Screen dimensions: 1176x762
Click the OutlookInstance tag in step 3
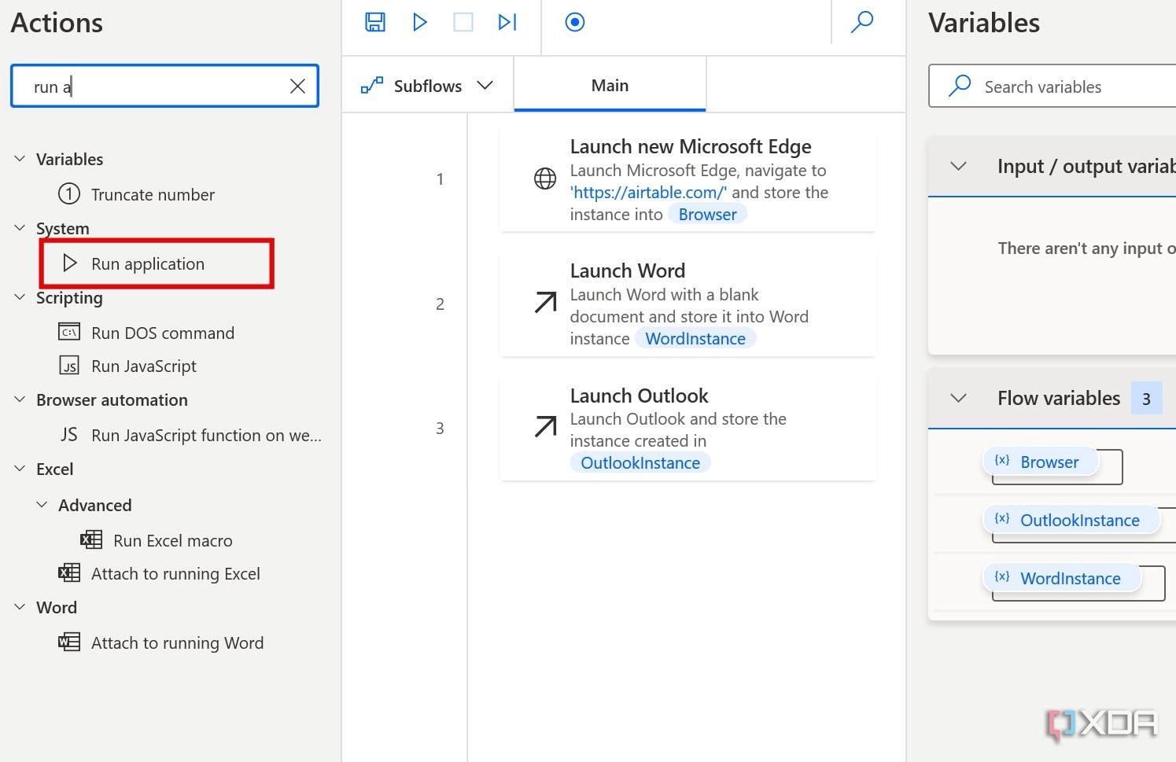pos(640,463)
